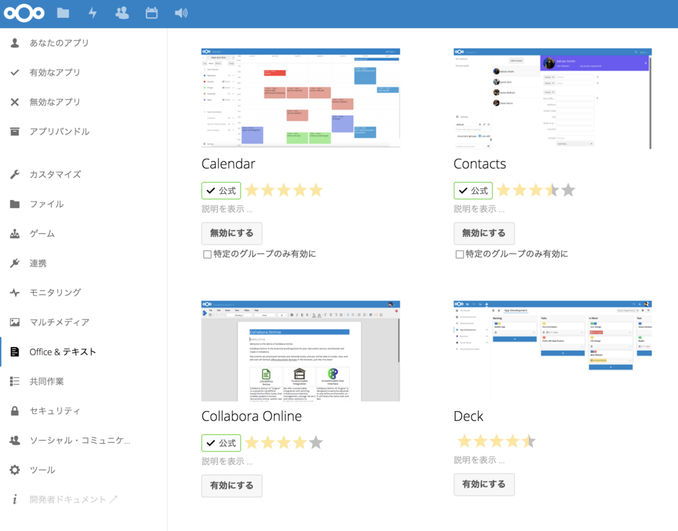Click the joystick icon beside ゲーム
678x531 pixels.
15,234
